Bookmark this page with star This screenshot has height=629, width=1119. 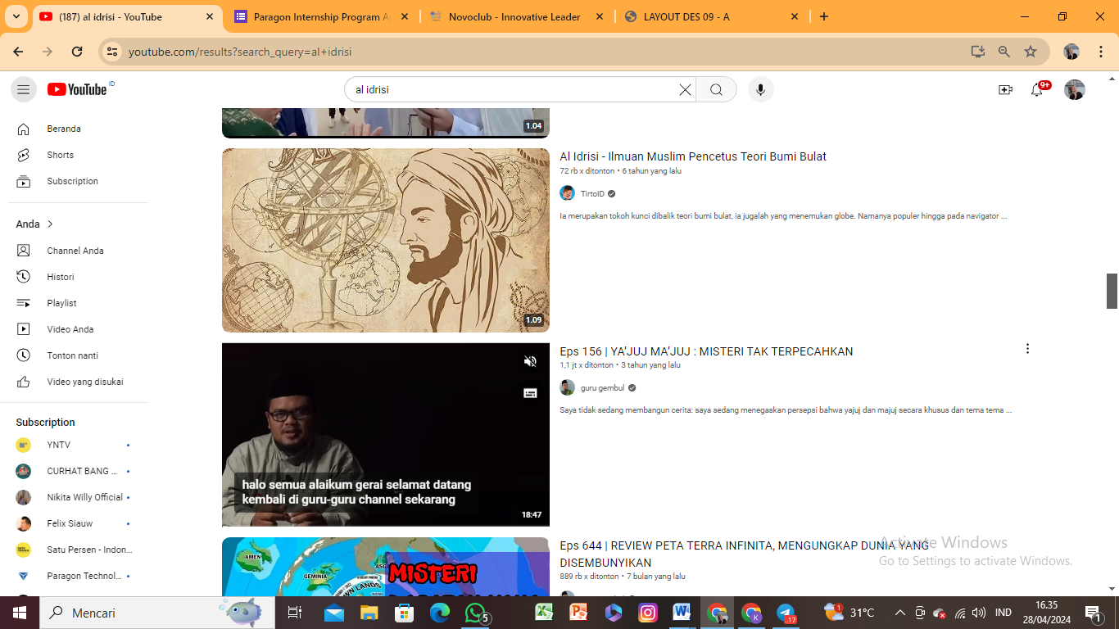point(1031,52)
